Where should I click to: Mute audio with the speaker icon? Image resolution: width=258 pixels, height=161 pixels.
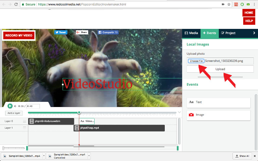pos(15,106)
